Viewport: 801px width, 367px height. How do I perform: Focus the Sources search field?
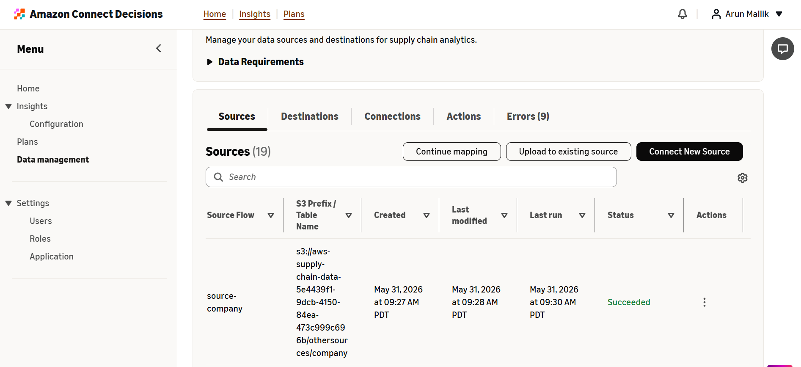pyautogui.click(x=411, y=177)
